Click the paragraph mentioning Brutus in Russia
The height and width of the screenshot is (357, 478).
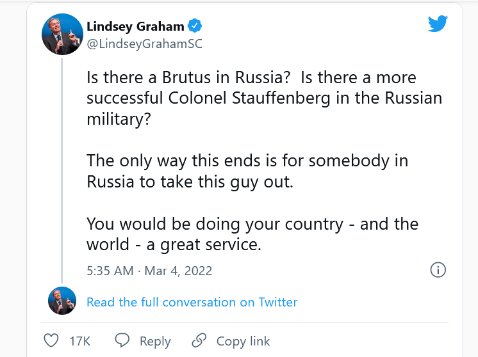click(264, 99)
